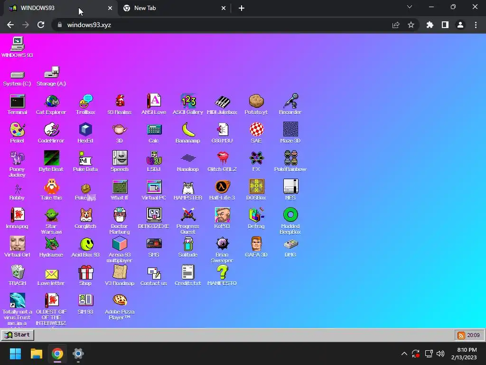Open GAFA 3D icon
Screen dimensions: 486x365
pos(256,247)
